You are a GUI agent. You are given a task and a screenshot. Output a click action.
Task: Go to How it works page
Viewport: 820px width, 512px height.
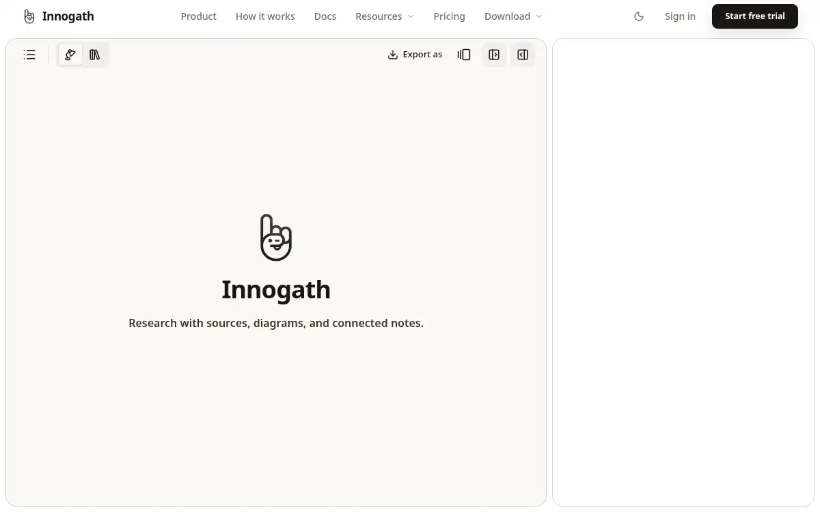(x=265, y=16)
